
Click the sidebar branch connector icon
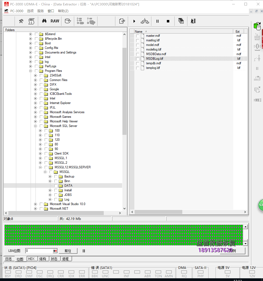(257, 58)
